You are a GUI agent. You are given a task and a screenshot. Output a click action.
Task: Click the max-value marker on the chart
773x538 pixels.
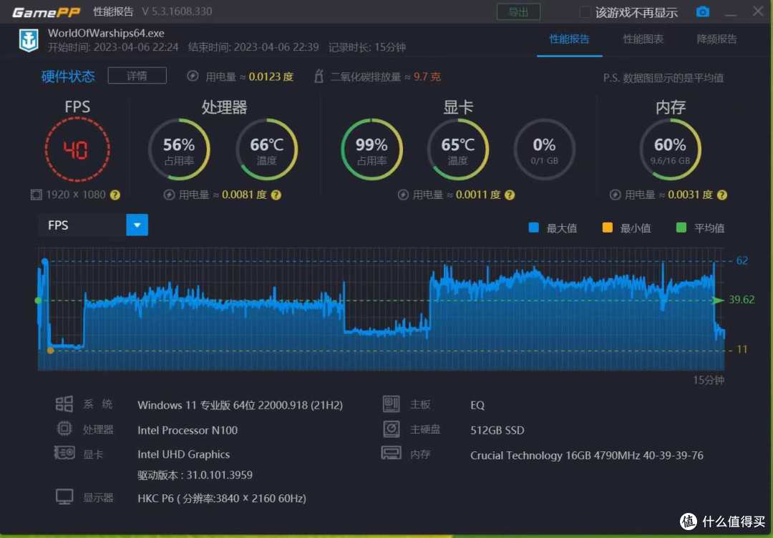click(45, 261)
